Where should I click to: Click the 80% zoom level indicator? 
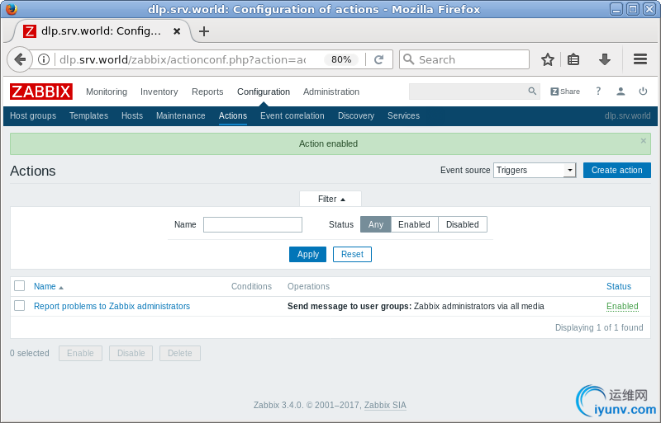pos(341,59)
